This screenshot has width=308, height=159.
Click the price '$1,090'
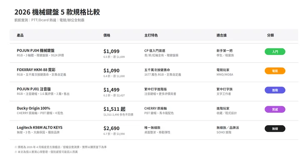[x=112, y=71]
